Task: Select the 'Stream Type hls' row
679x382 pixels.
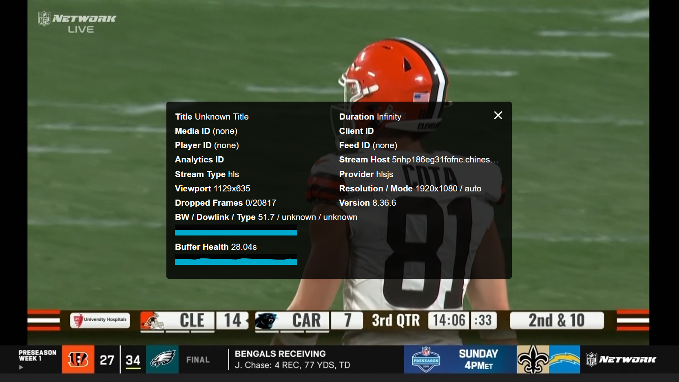Action: [207, 174]
